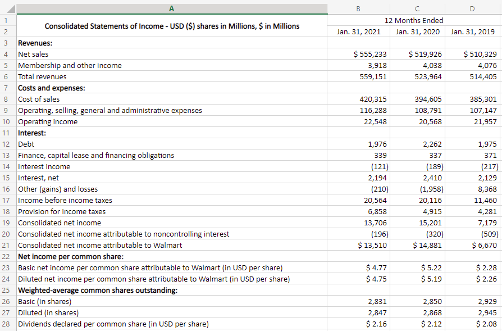This screenshot has width=502, height=331.
Task: Select the 'Jan. 31, 2021' column header cell
Action: click(x=358, y=31)
